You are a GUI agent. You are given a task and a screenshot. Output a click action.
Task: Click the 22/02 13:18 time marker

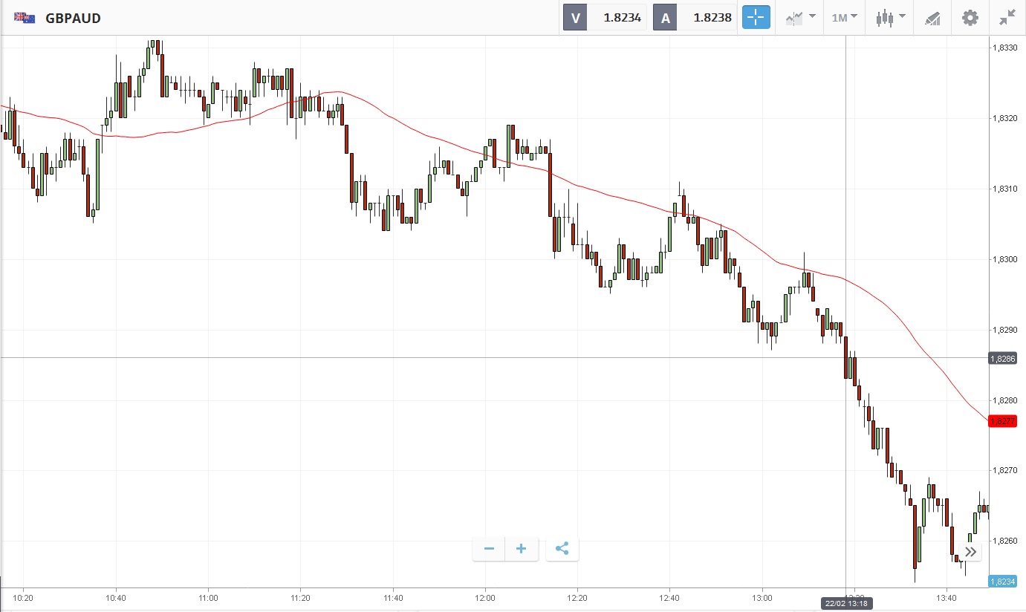[845, 603]
